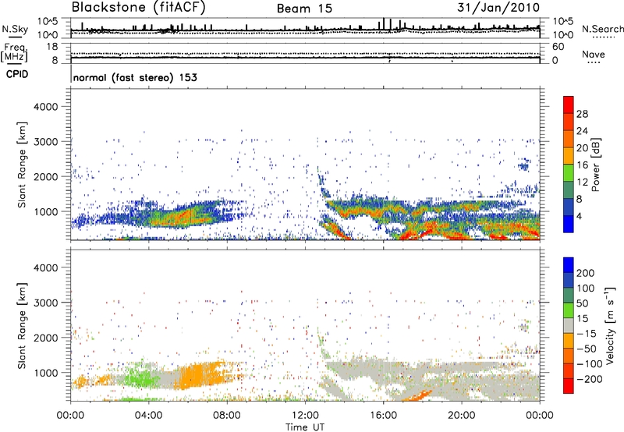This screenshot has width=624, height=432.
Task: Click the "28" power colorbar label
Action: tap(582, 114)
